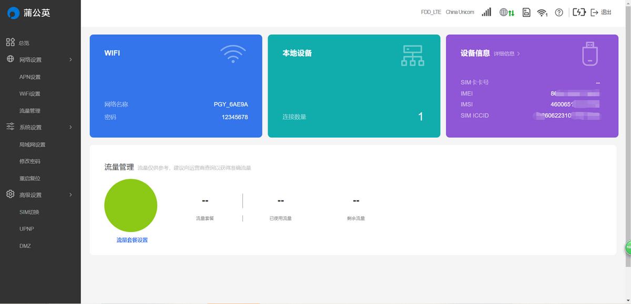Expand the 系统设置 sidebar section

[37, 127]
